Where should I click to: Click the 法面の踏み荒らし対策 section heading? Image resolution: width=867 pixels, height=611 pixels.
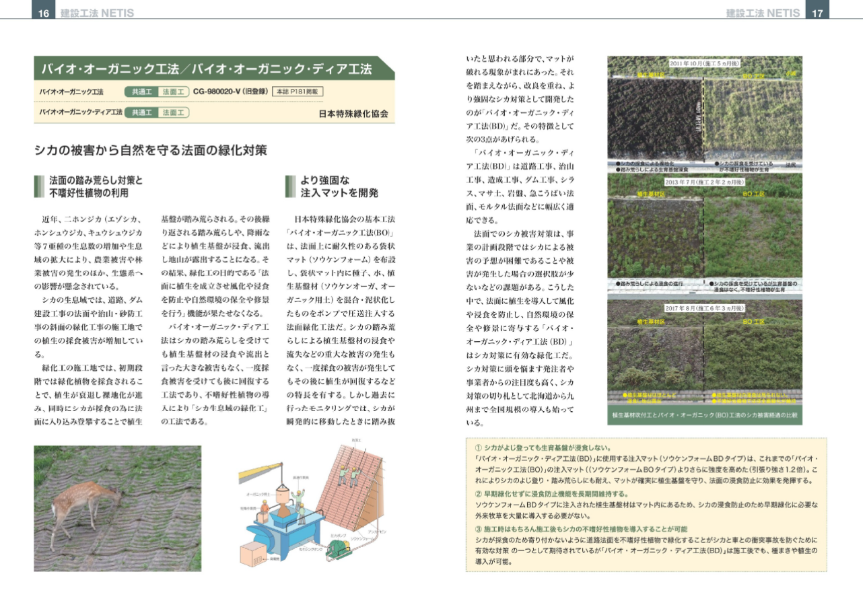(95, 186)
